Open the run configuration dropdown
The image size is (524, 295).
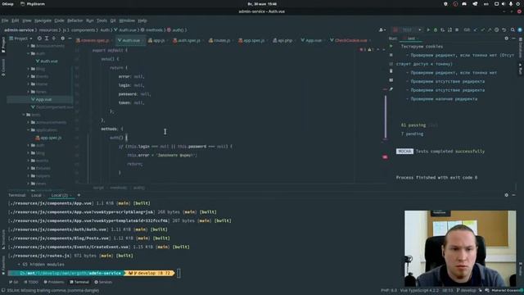pos(407,29)
